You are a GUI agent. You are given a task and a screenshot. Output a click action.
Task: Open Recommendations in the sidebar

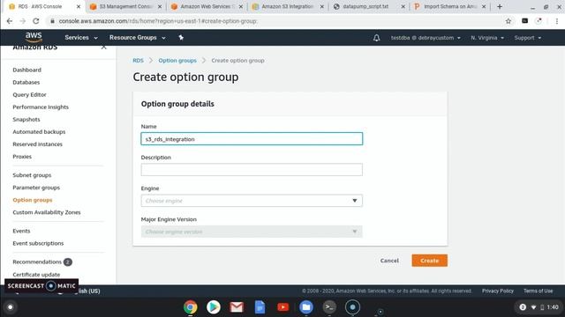[37, 262]
